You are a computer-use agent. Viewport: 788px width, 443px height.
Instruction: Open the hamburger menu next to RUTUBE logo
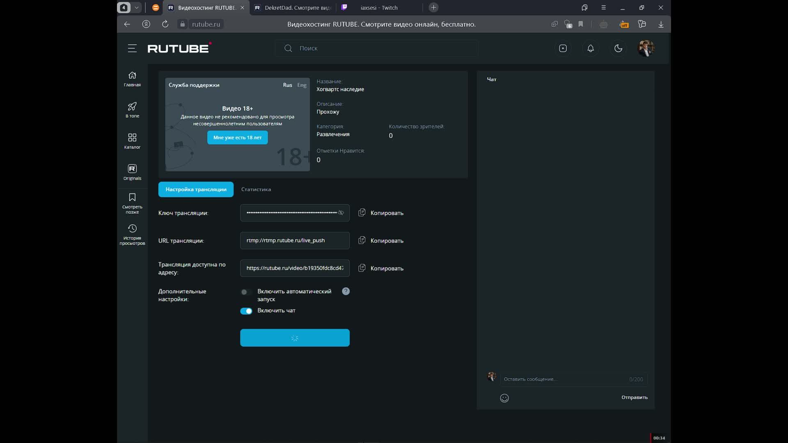pyautogui.click(x=132, y=48)
